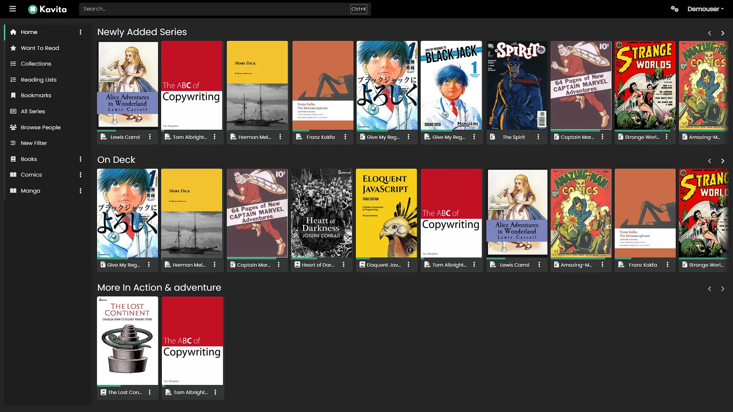Open Want To Read list
733x412 pixels.
[x=40, y=48]
